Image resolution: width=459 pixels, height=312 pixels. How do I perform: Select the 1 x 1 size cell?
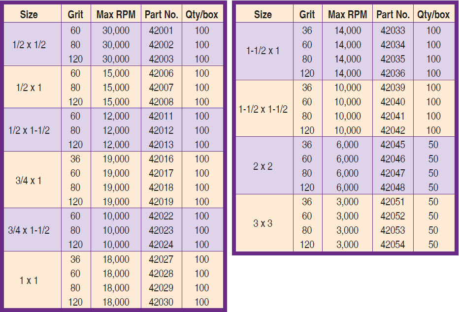(29, 281)
